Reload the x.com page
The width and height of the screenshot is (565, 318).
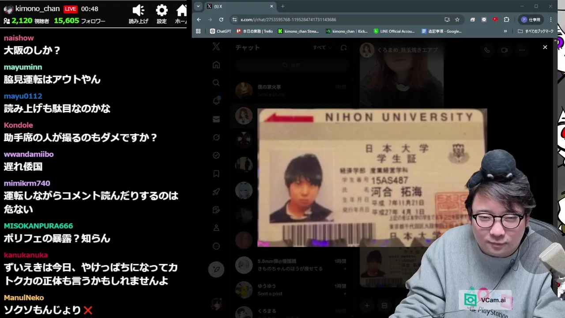coord(221,19)
